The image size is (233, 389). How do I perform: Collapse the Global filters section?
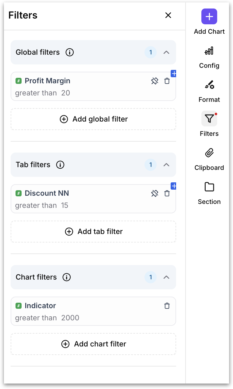coord(166,52)
